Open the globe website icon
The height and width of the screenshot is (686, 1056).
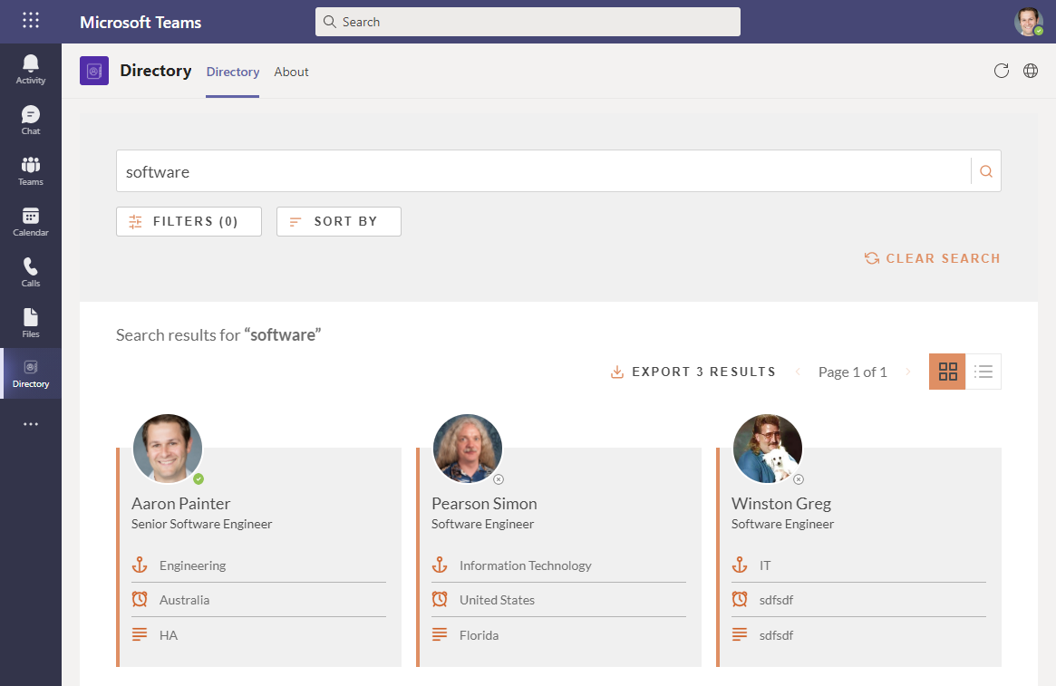point(1031,71)
